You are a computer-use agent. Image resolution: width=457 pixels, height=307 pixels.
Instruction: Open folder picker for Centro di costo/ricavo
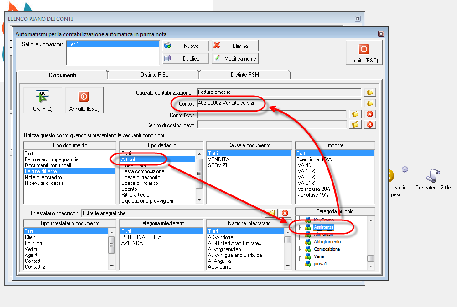pyautogui.click(x=355, y=124)
